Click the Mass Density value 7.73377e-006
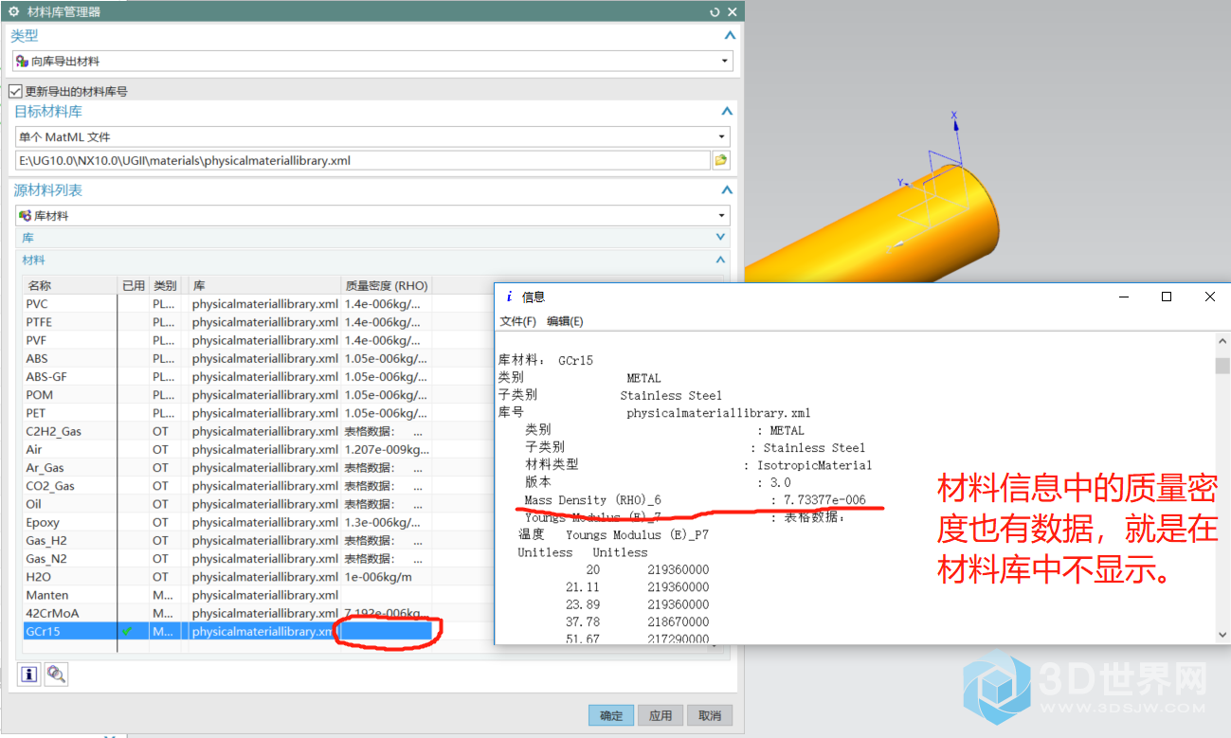1231x738 pixels. 824,499
